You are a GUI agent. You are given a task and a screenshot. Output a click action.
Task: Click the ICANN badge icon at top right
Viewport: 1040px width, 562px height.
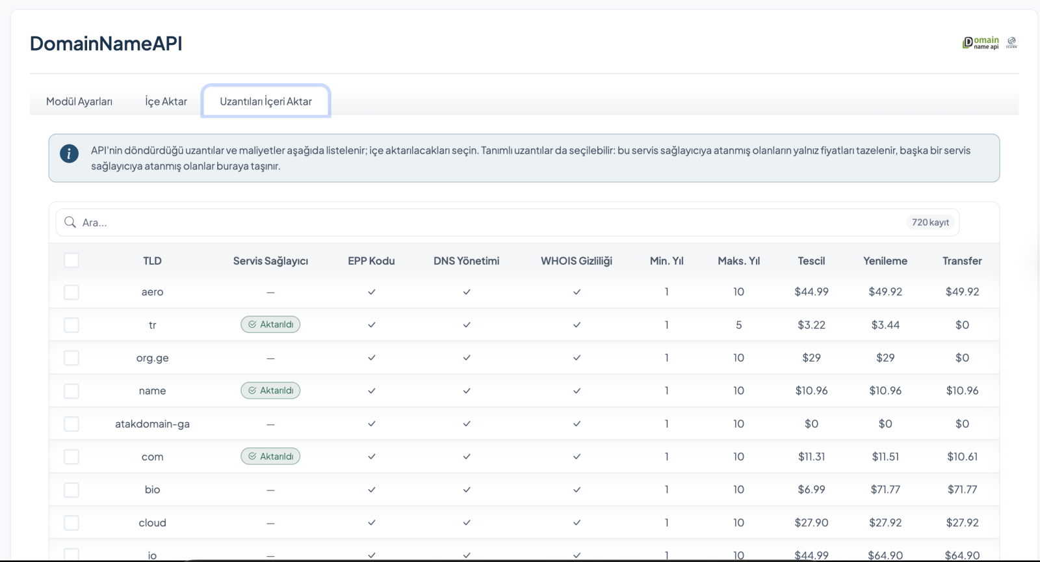pyautogui.click(x=1011, y=43)
